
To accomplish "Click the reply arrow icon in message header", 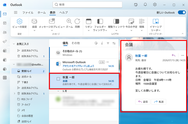I will 174,55.
